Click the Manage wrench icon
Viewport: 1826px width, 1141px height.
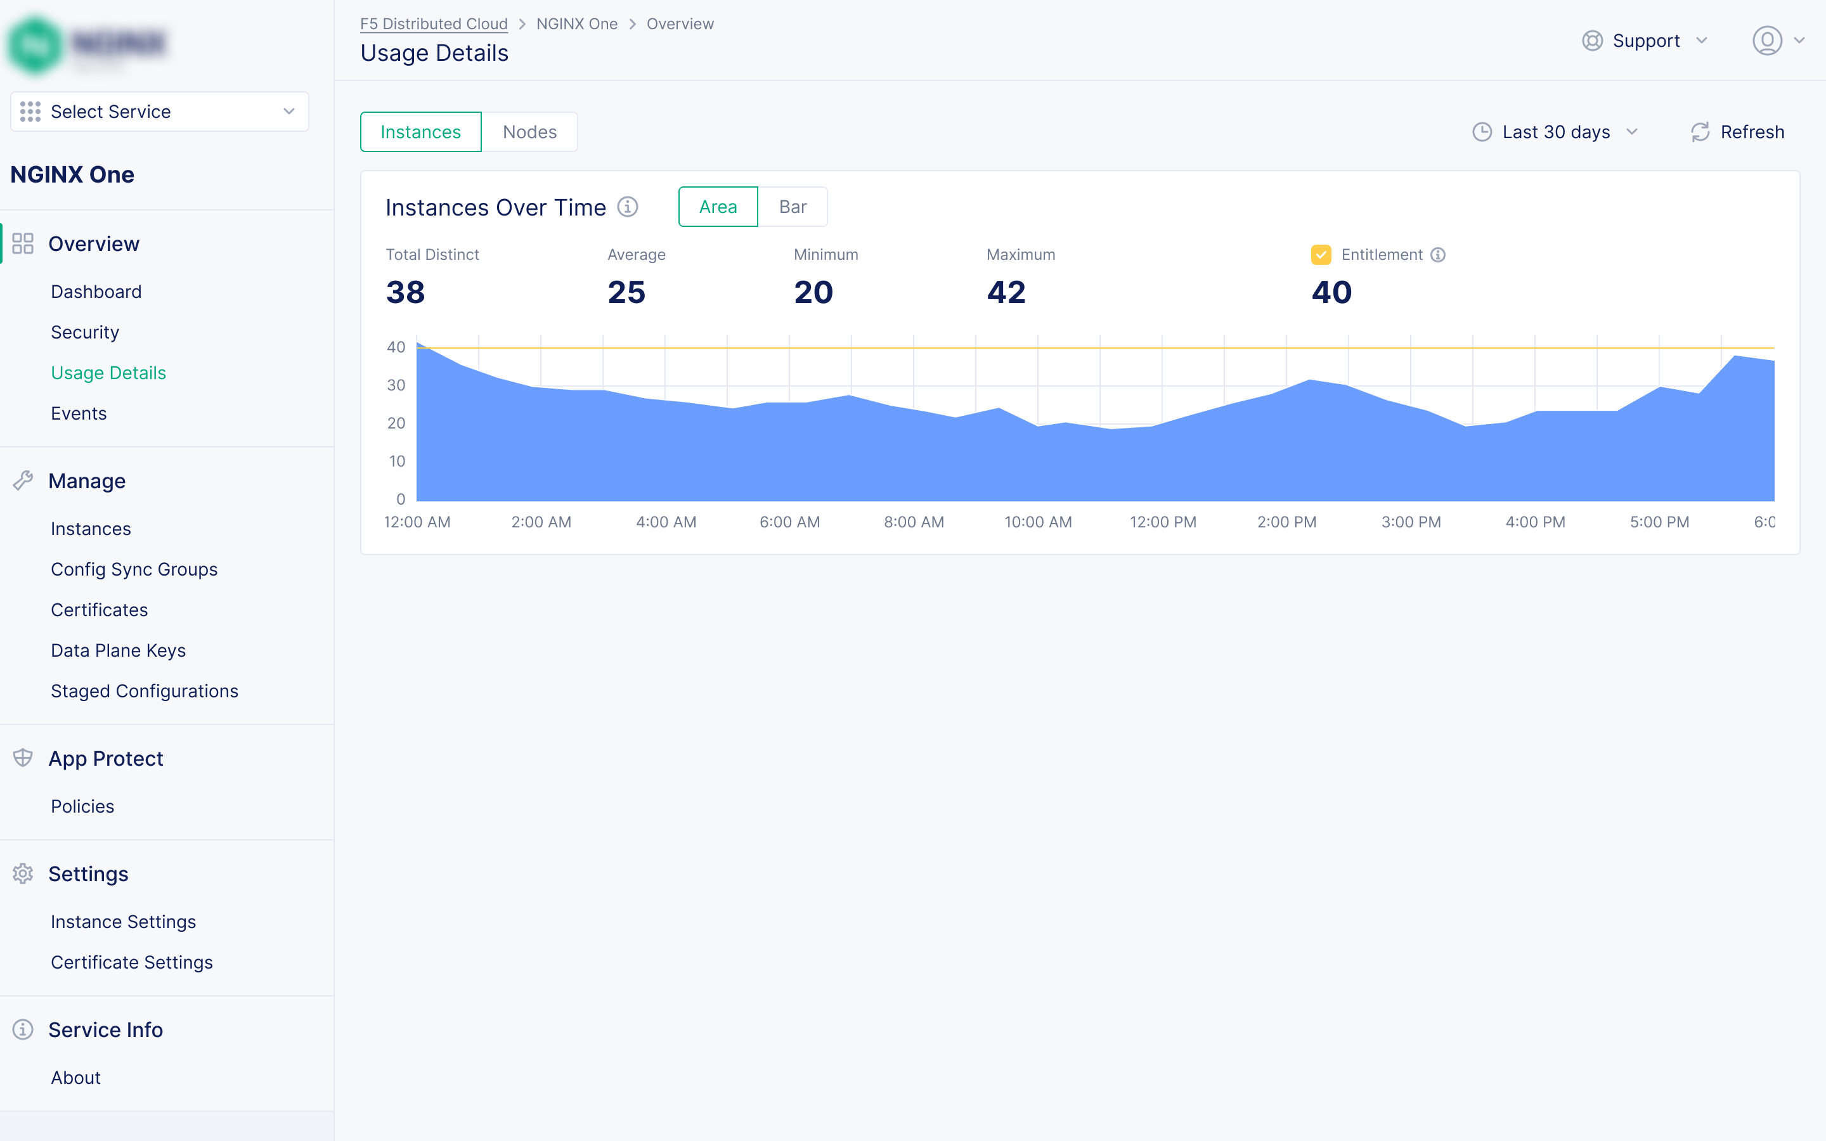pyautogui.click(x=23, y=480)
